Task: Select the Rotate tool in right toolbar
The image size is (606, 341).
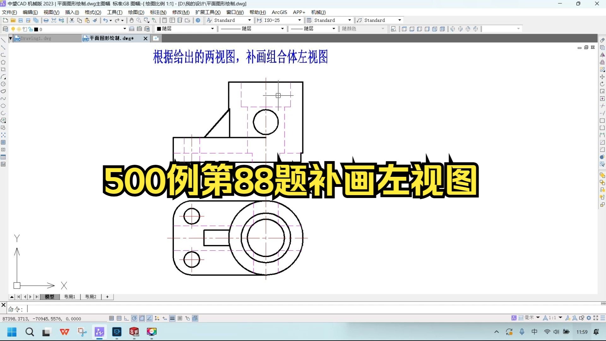Action: (x=602, y=84)
